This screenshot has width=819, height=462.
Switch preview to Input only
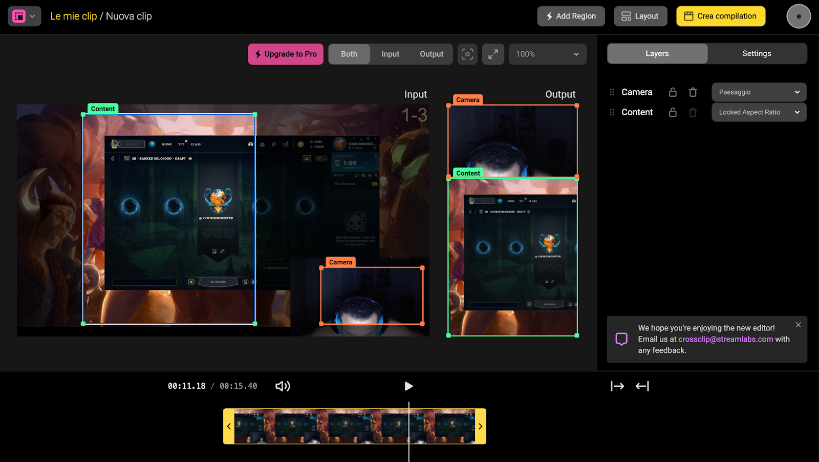tap(390, 54)
